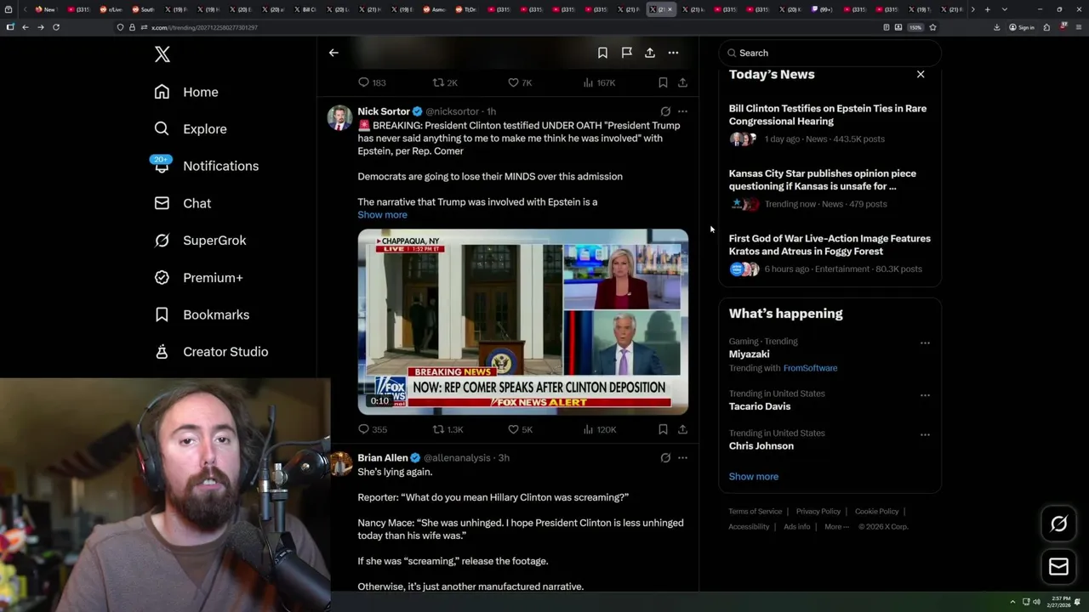This screenshot has width=1089, height=612.
Task: Open more options for Chris Johnson trend
Action: 925,434
